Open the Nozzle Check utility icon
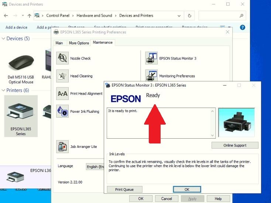Viewport: 271px width, 203px height. 62,58
